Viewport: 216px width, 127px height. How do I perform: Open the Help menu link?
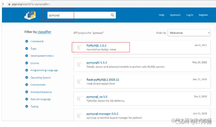point(161,15)
